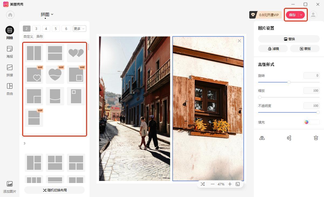
Task: Delete the selected image with trash icon
Action: 316,138
